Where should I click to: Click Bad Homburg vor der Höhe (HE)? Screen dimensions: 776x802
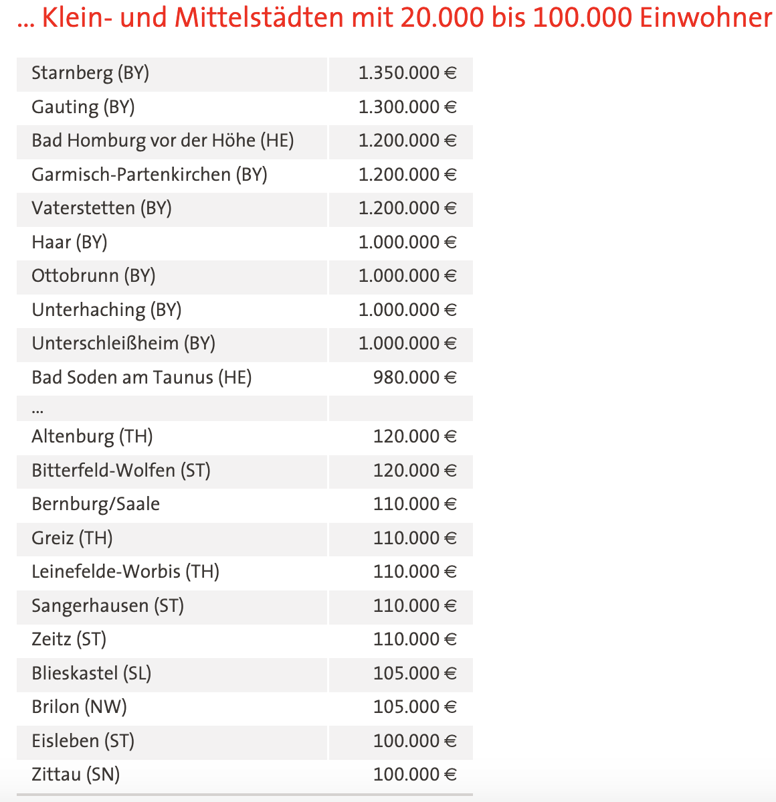point(163,141)
